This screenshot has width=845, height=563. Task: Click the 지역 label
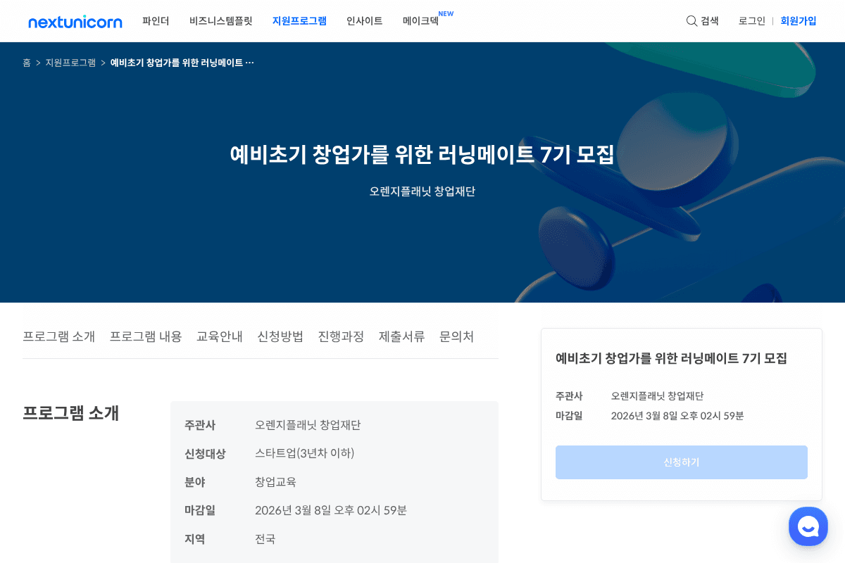tap(194, 539)
